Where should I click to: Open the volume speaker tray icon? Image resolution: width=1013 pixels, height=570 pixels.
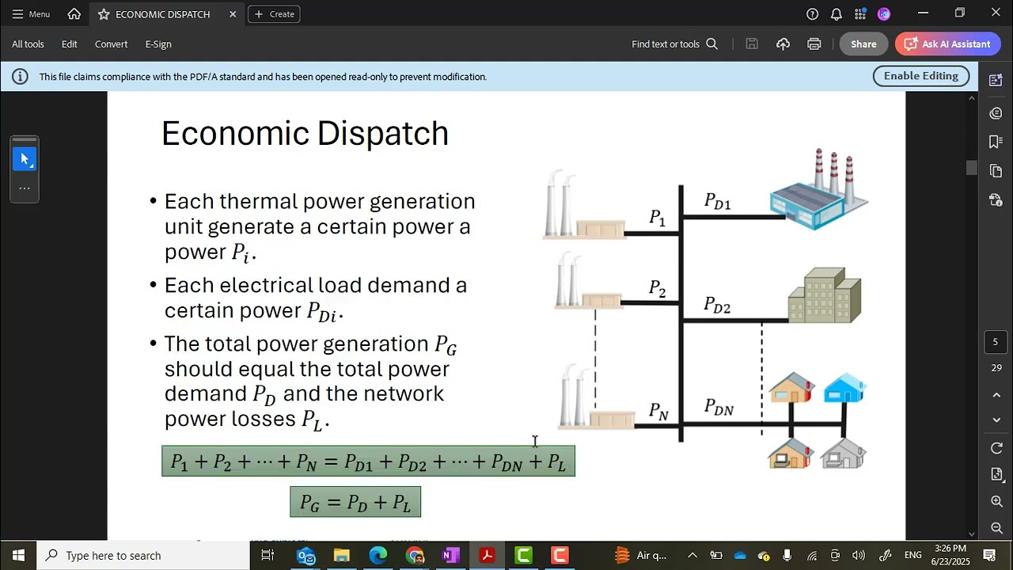click(x=859, y=556)
